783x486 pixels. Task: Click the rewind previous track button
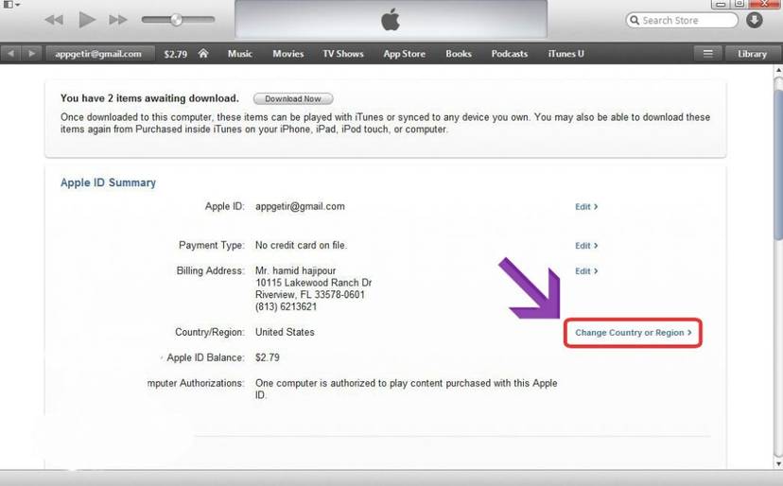[54, 20]
